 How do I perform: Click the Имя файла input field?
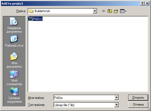84,98
